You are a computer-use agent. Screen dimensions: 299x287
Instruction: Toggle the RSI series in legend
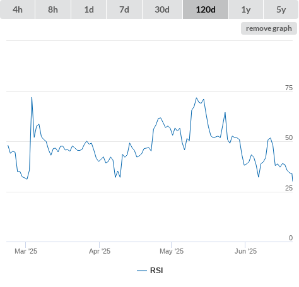pyautogui.click(x=150, y=271)
